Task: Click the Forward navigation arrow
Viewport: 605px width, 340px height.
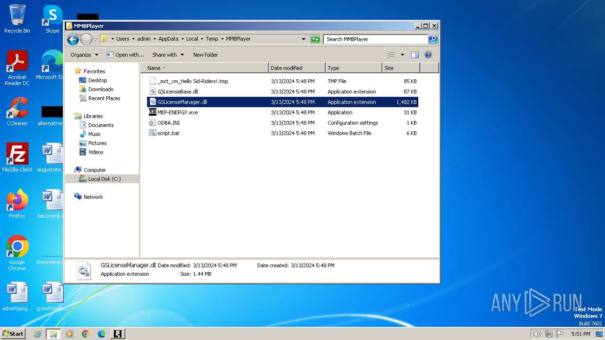Action: [x=86, y=39]
